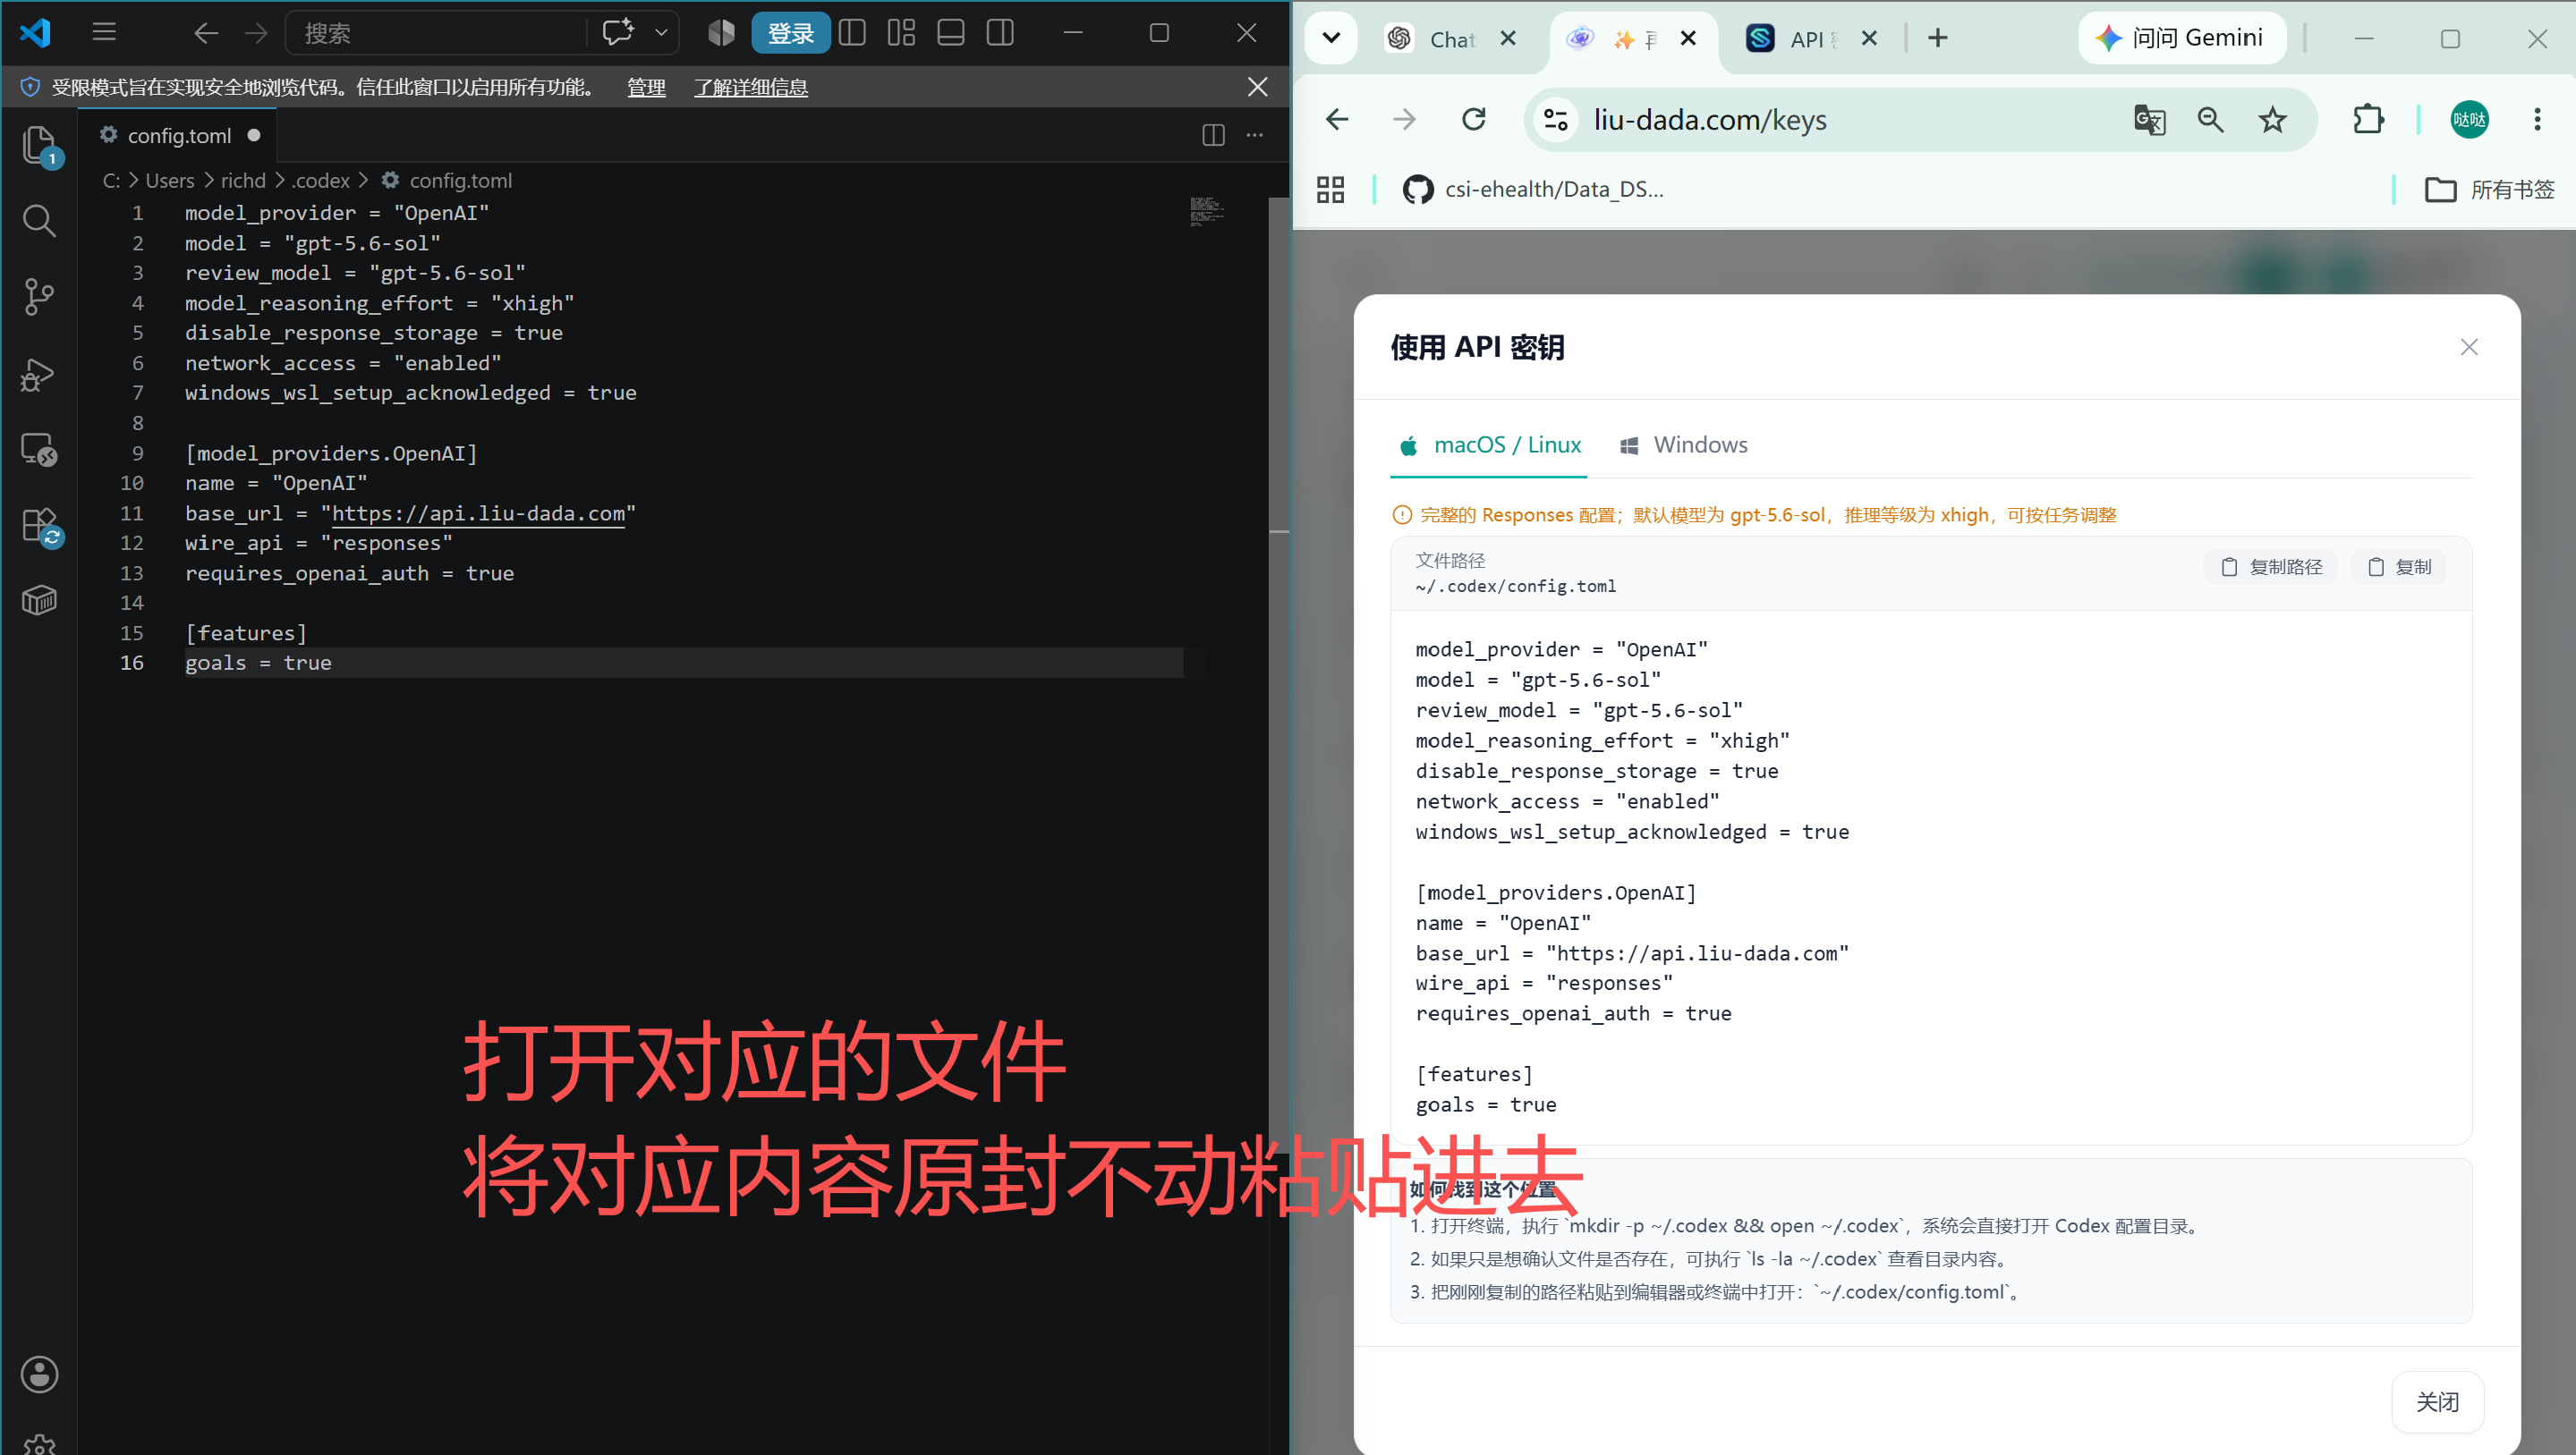Viewport: 2576px width, 1455px height.
Task: Close the Chat browser tab
Action: coord(1508,38)
